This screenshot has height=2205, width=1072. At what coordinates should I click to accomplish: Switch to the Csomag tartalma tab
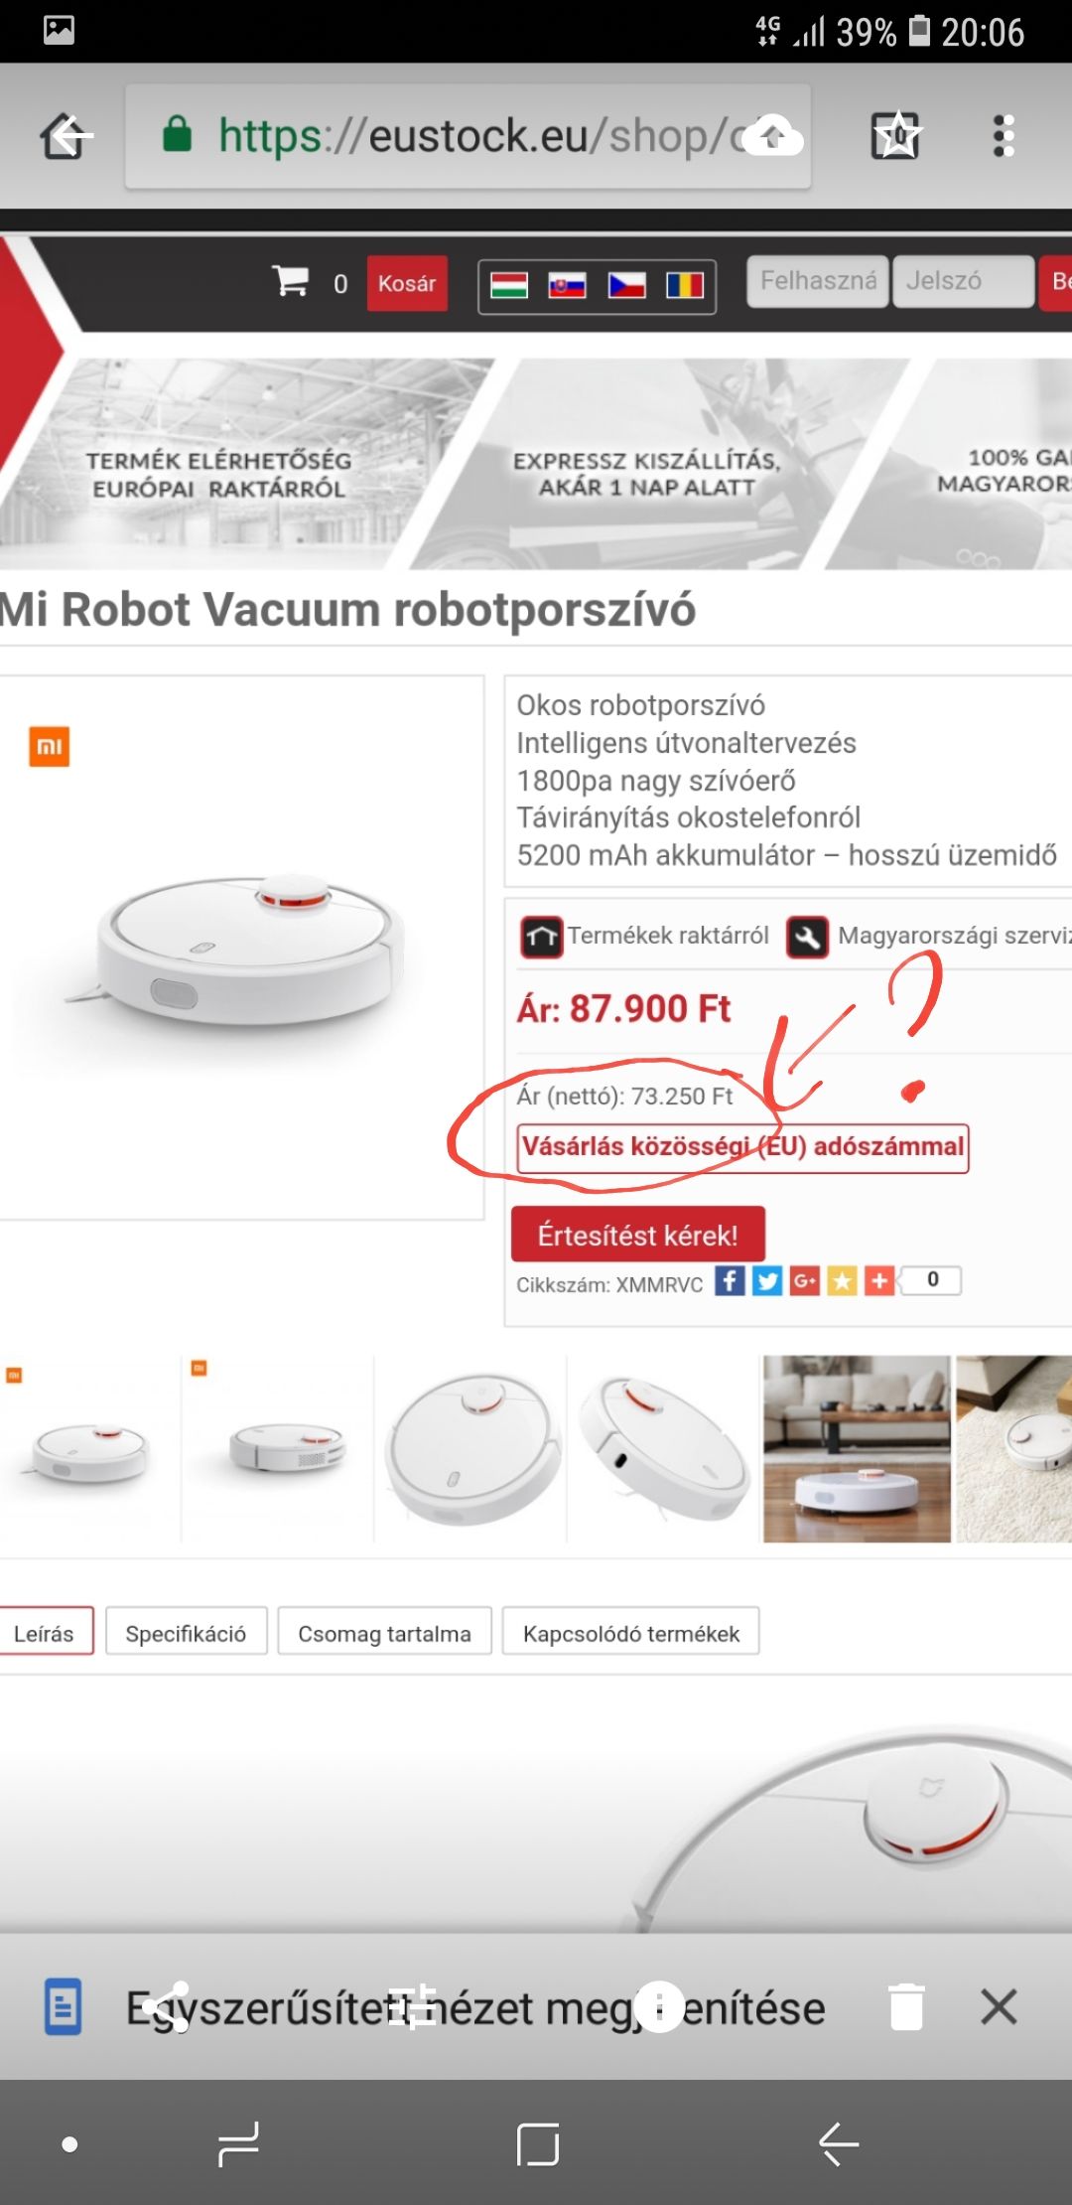(x=384, y=1634)
